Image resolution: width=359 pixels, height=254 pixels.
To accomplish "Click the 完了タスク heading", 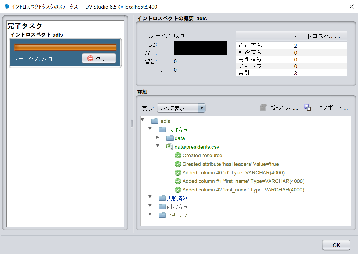I will coord(25,26).
